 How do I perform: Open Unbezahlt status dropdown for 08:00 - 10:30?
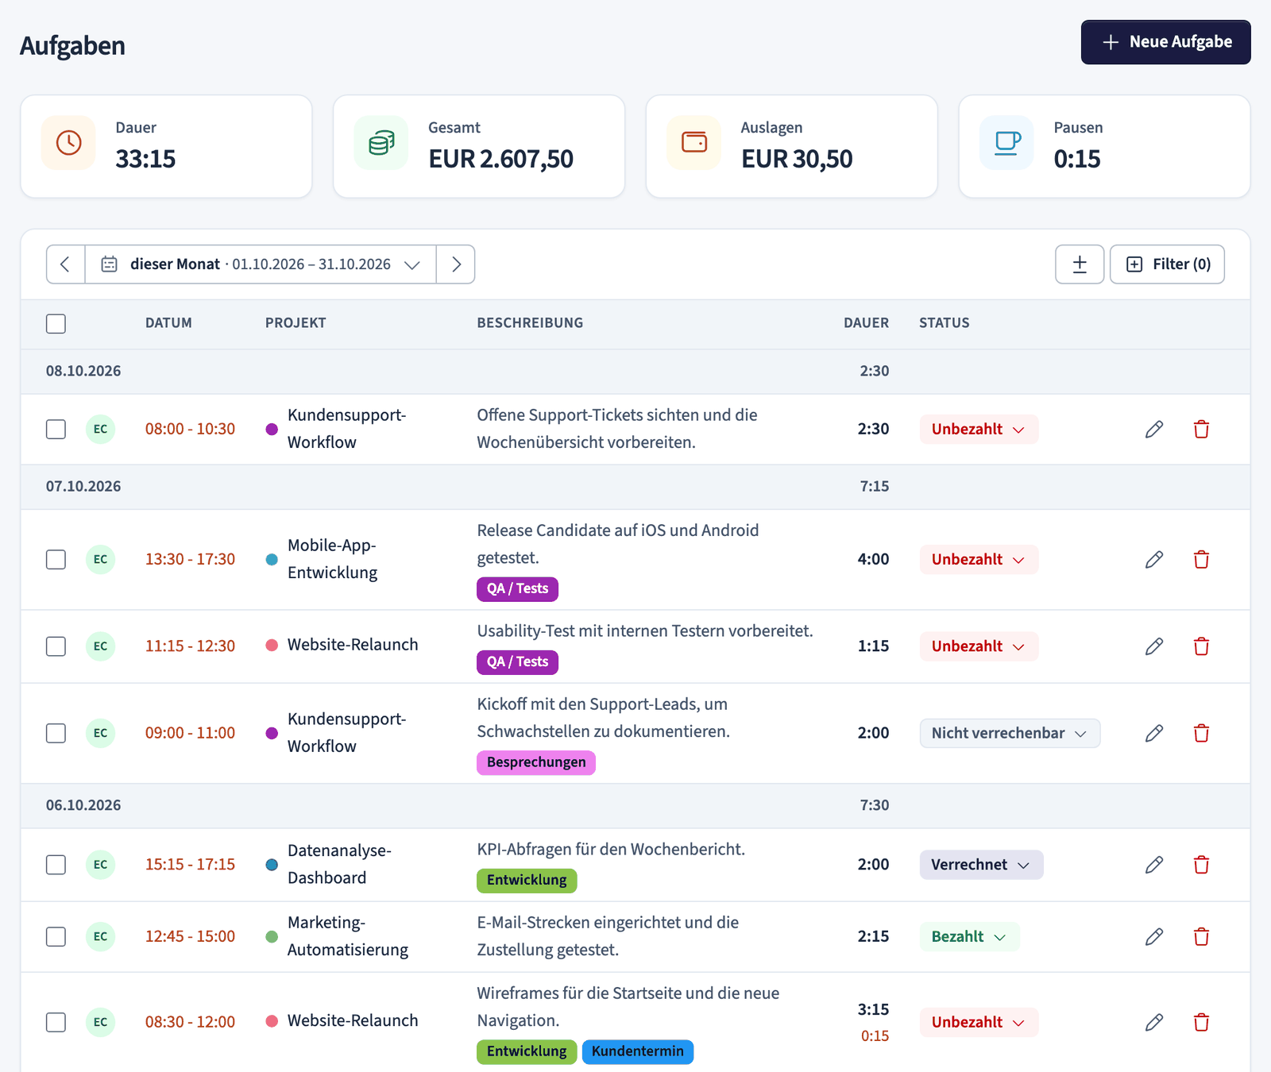pos(979,430)
